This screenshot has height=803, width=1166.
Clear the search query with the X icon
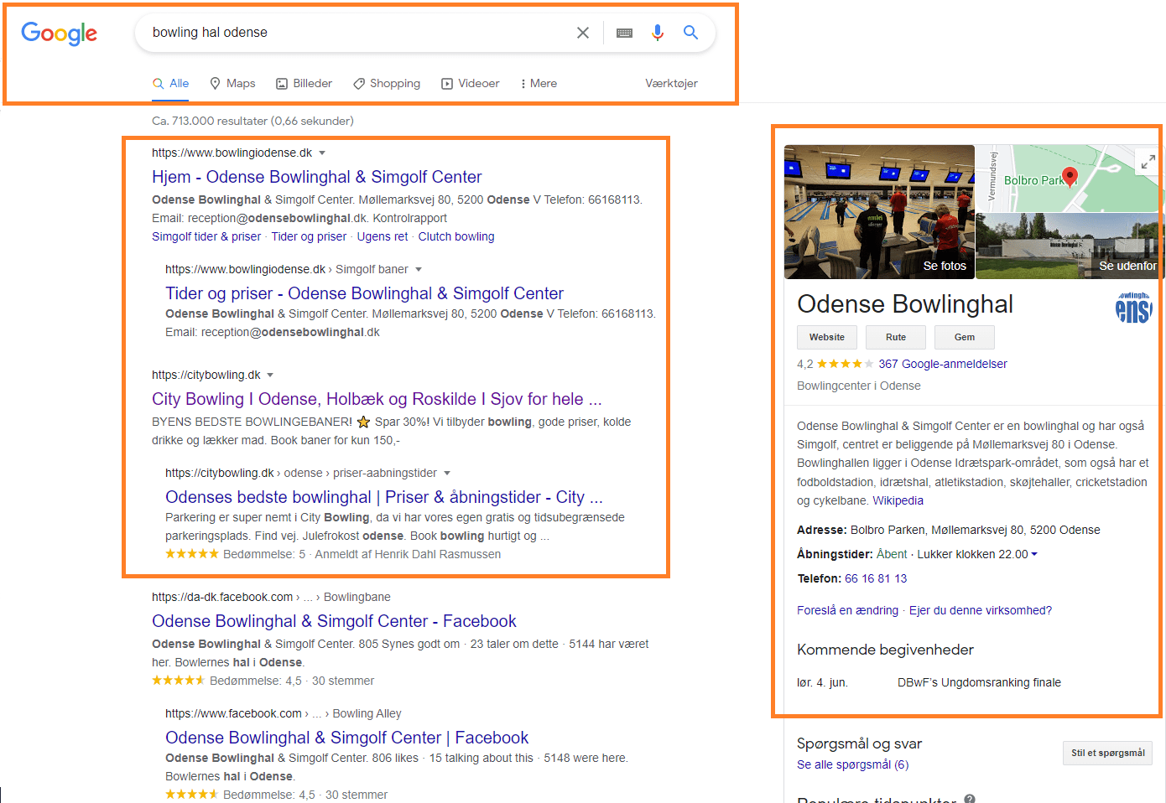point(583,33)
